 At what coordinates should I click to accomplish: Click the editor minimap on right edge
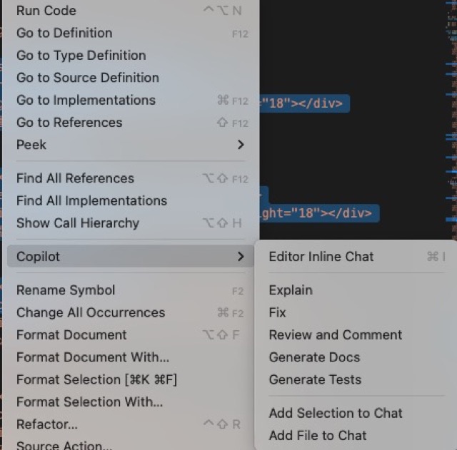(x=451, y=119)
